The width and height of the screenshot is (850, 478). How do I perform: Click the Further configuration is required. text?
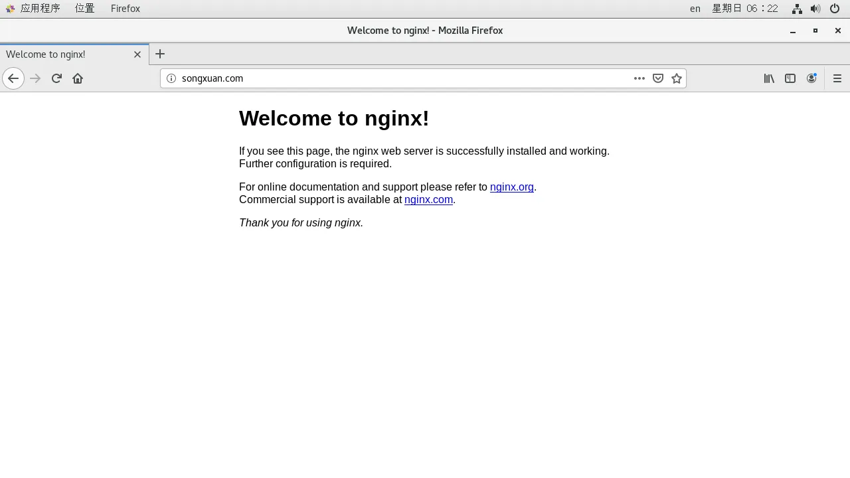(315, 164)
